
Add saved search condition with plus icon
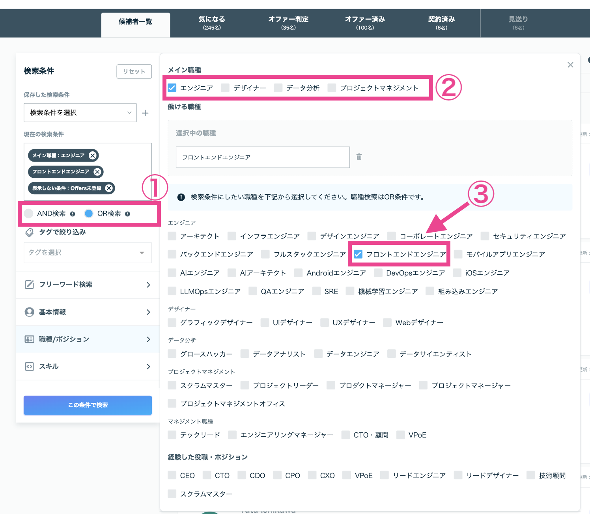click(x=145, y=113)
